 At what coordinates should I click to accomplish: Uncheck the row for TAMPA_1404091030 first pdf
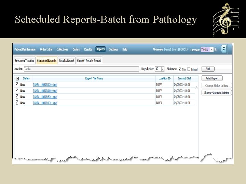pos(17,85)
